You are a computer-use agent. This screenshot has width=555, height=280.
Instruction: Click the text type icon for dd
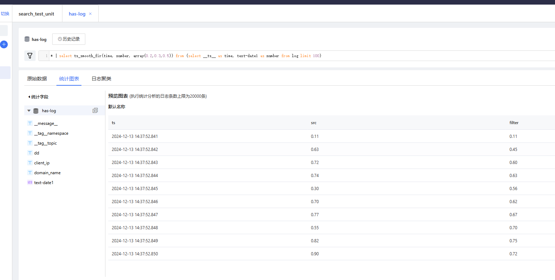point(30,153)
